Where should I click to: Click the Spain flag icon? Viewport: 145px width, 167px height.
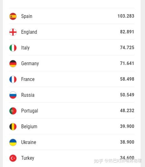[x=13, y=16]
